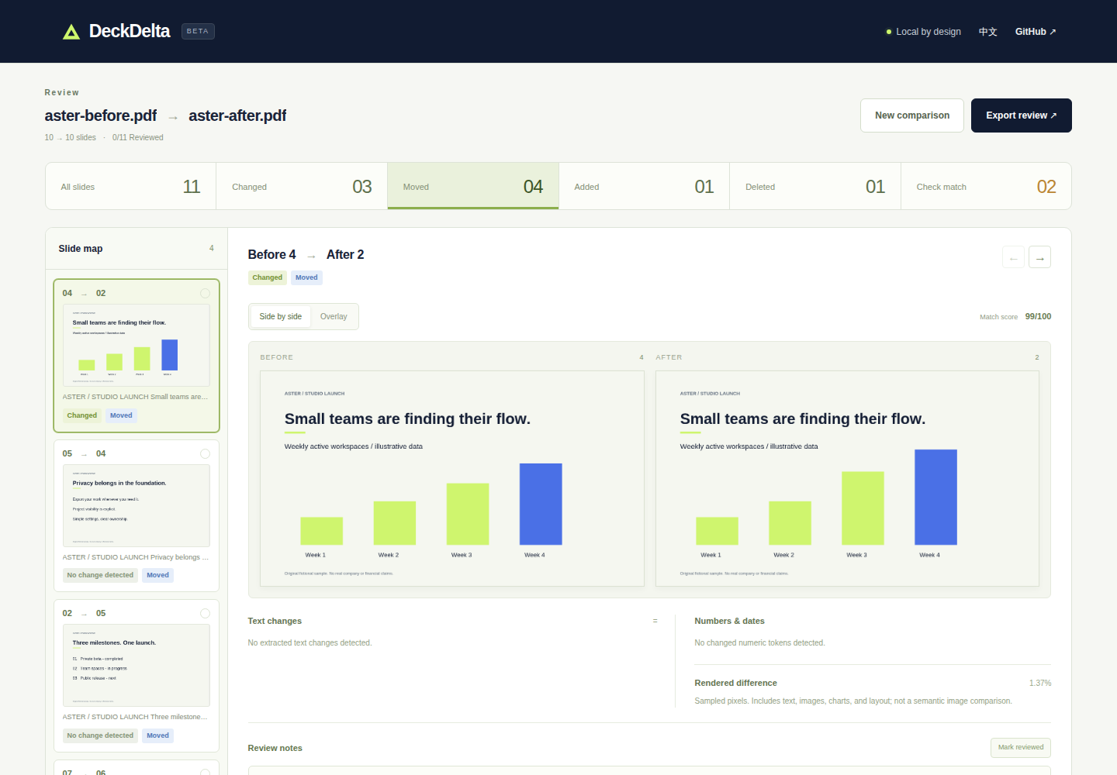
Task: Click Mark reviewed button
Action: (x=1021, y=748)
